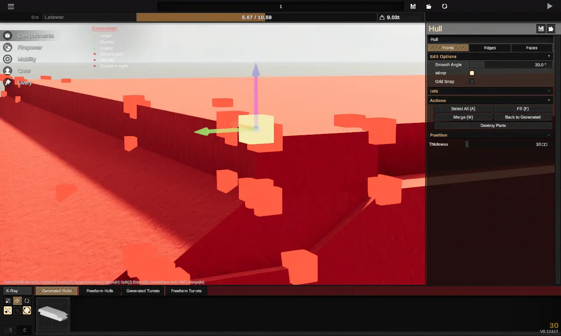Click the Compartments label

[36, 35]
